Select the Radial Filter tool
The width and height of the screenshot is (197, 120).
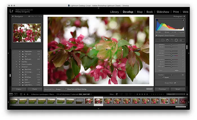tap(176, 40)
